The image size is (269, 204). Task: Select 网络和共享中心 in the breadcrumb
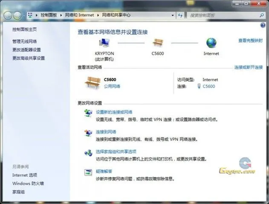pyautogui.click(x=116, y=15)
